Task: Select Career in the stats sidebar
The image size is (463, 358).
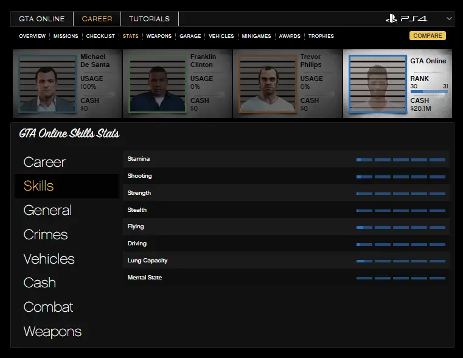Action: pyautogui.click(x=44, y=162)
